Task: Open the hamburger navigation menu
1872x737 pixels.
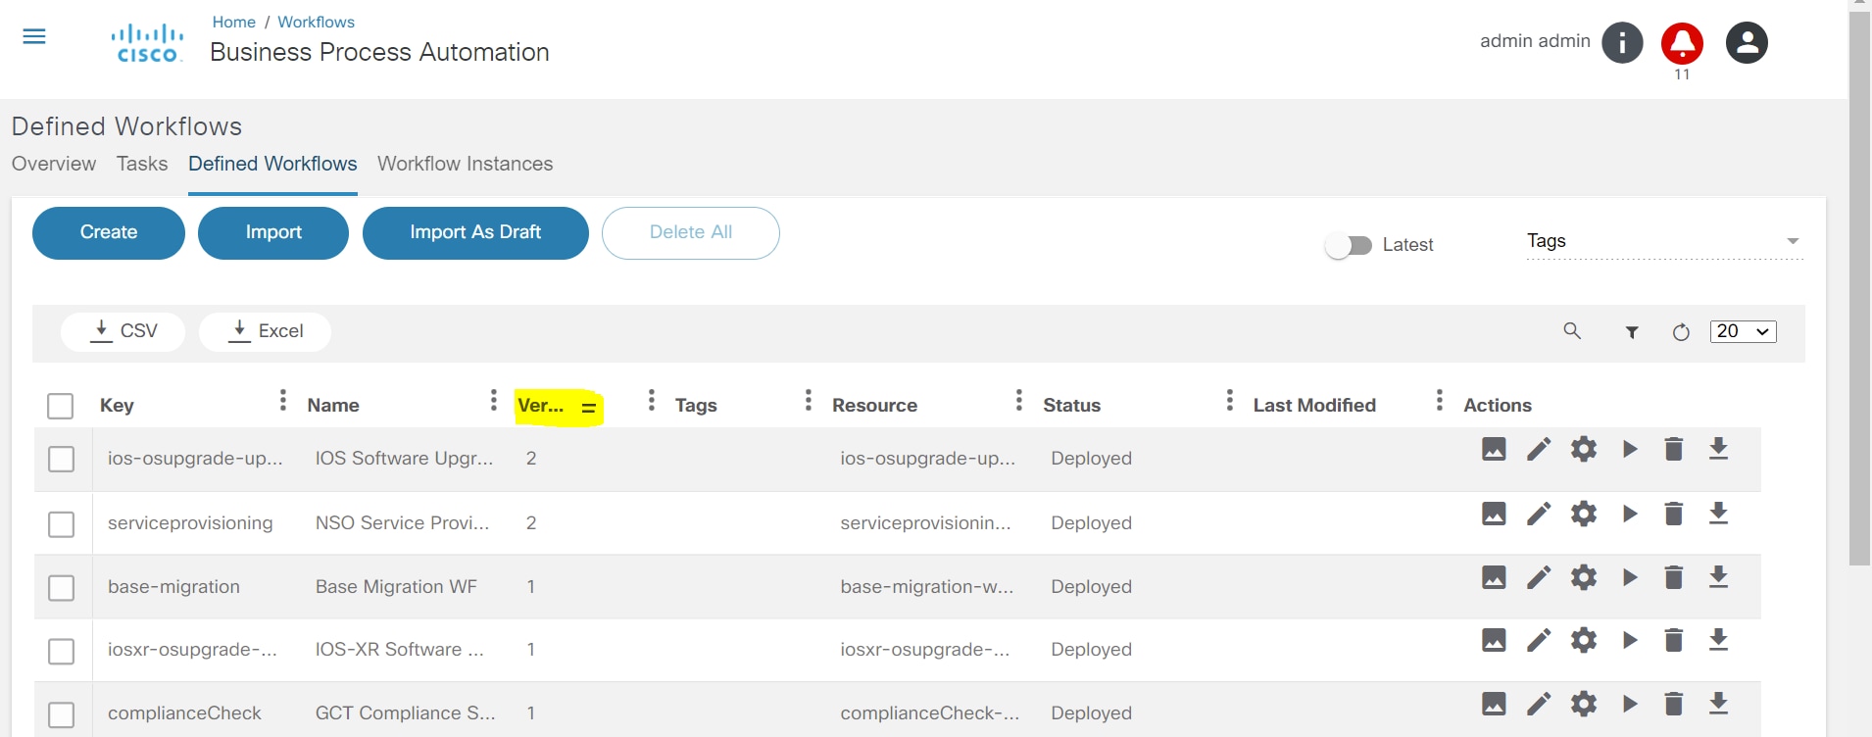Action: (x=34, y=37)
